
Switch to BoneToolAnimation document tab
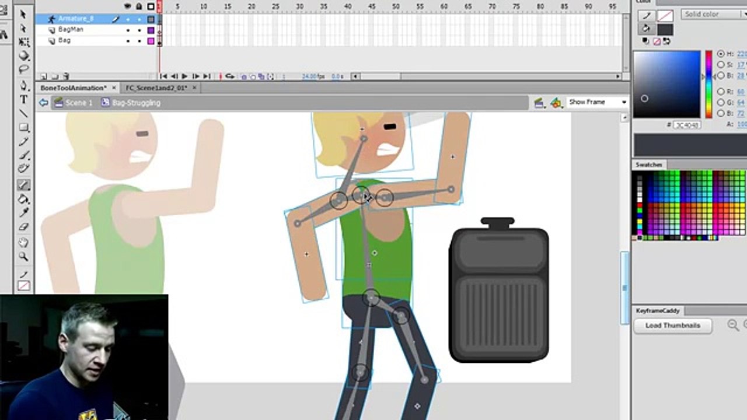pyautogui.click(x=77, y=88)
